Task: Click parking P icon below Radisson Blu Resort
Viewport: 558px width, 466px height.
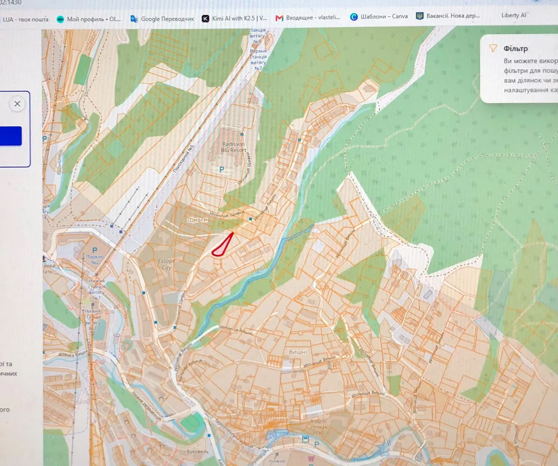Action: (x=222, y=170)
